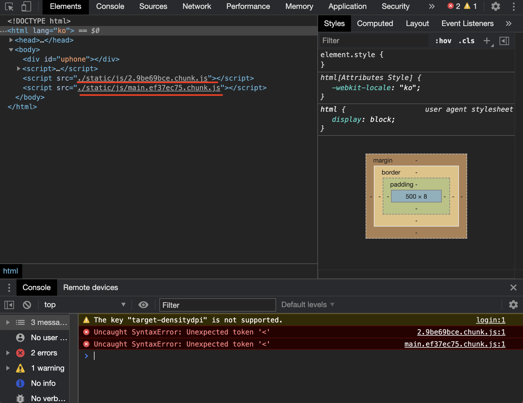Viewport: 523px width, 403px height.
Task: Toggle the computed styles sidebar icon
Action: click(x=504, y=41)
